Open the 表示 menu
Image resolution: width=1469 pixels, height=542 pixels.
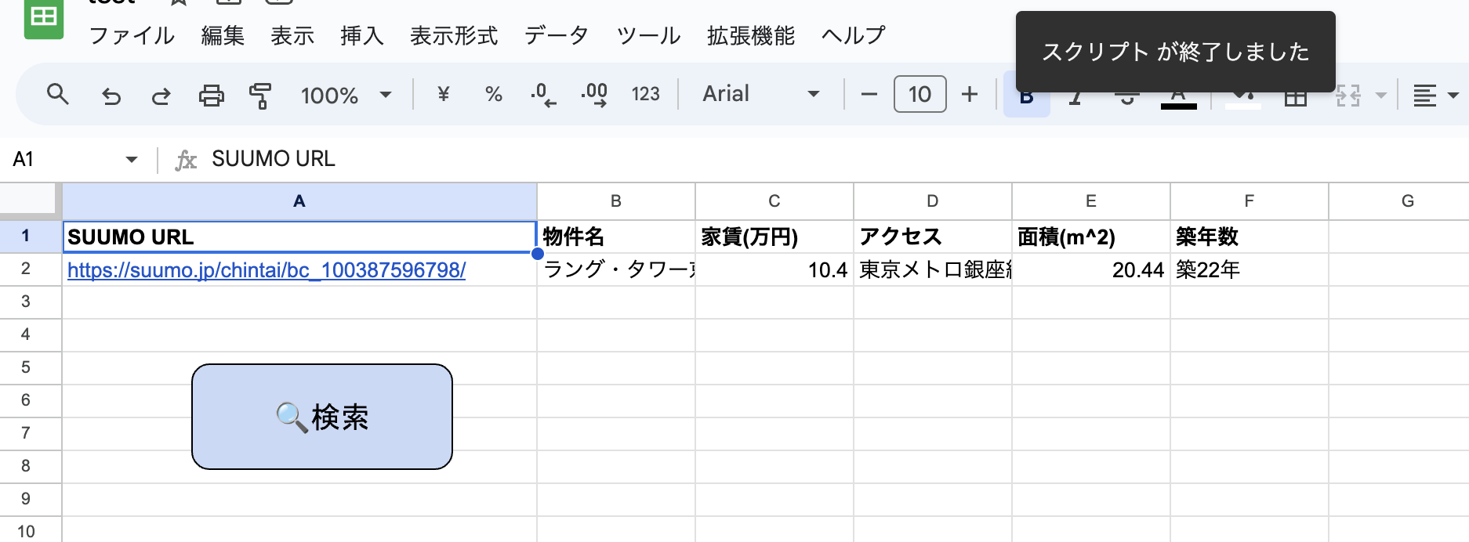pyautogui.click(x=292, y=35)
